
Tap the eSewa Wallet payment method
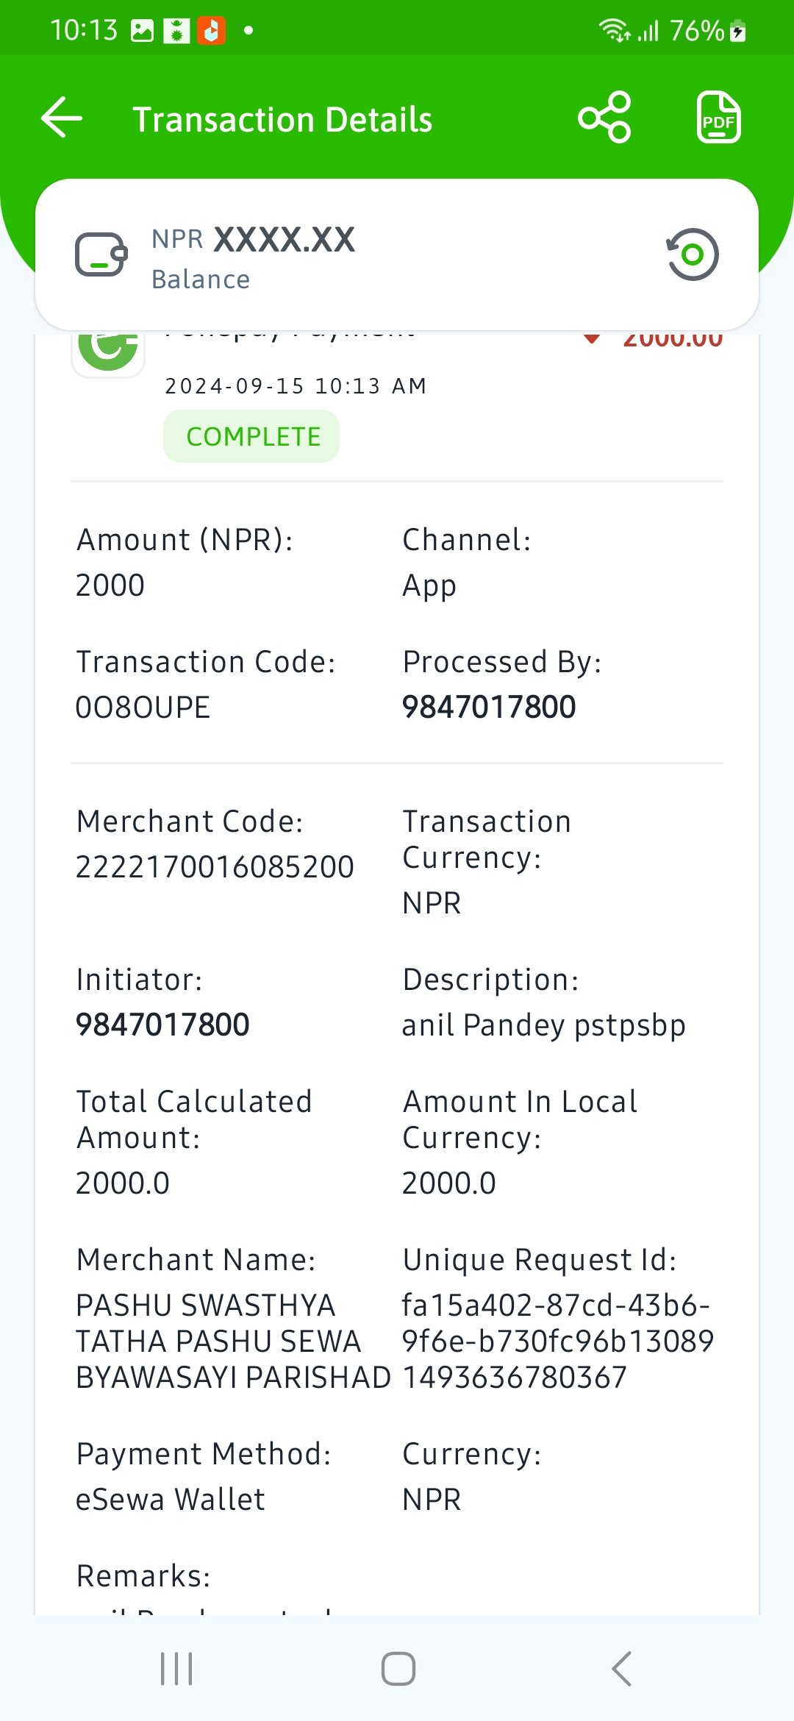pyautogui.click(x=170, y=1500)
